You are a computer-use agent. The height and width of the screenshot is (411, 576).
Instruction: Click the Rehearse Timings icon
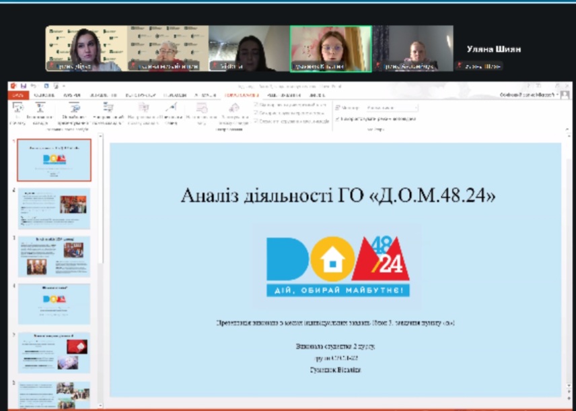(x=202, y=107)
